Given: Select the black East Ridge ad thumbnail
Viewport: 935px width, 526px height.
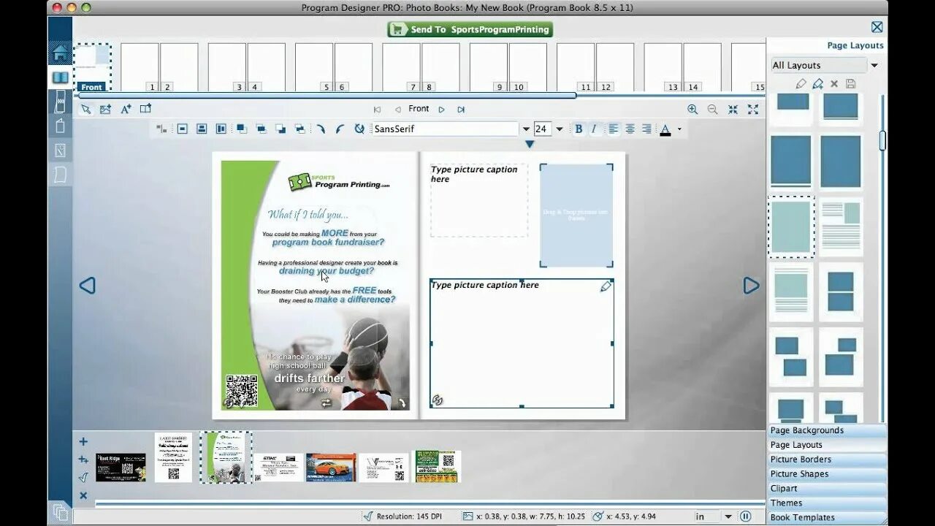Looking at the screenshot, I should (121, 468).
